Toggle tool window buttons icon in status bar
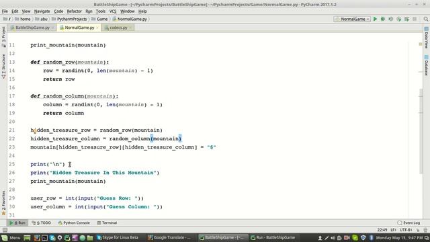Image resolution: width=430 pixels, height=242 pixels. (5, 230)
